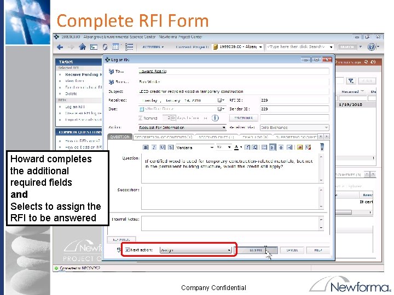
Task: Open the font color picker arrow
Action: (x=241, y=147)
